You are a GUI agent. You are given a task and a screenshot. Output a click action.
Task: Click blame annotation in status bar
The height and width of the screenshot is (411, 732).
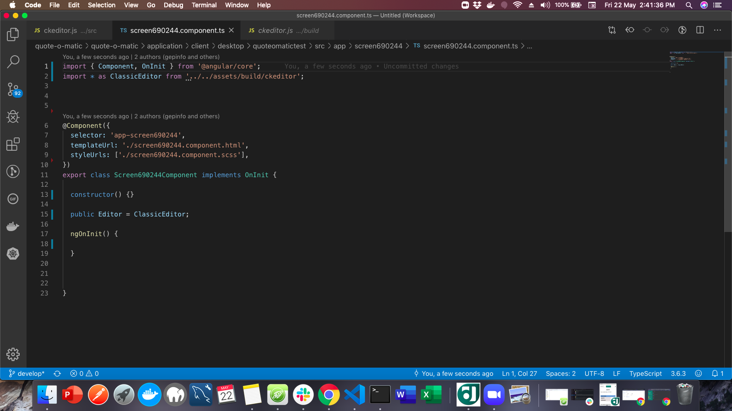pos(453,374)
